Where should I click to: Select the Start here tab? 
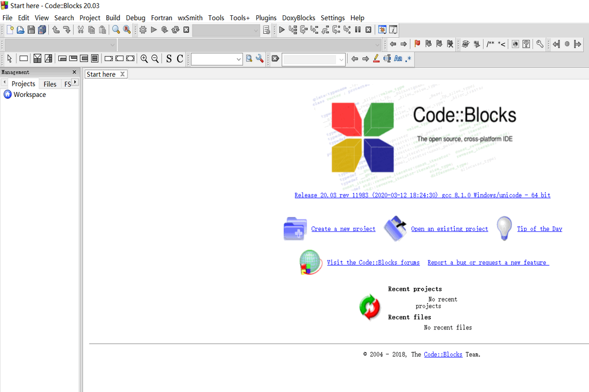(101, 74)
